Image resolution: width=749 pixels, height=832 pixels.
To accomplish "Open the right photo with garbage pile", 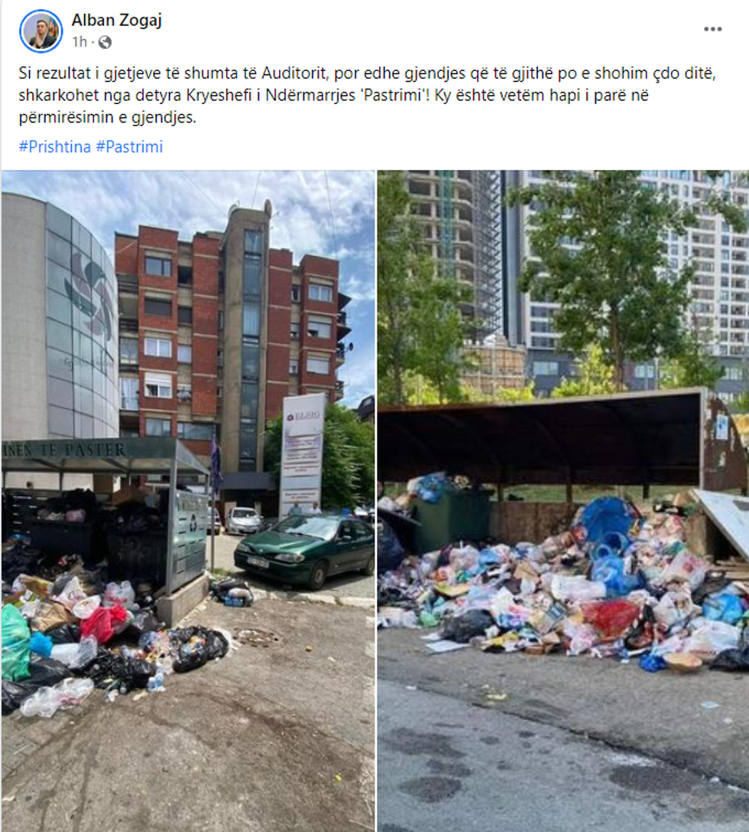I will click(563, 501).
